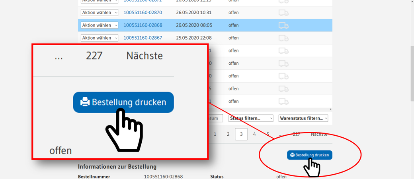Click heading Informationen zur Bestellung
414x179 pixels.
[117, 167]
